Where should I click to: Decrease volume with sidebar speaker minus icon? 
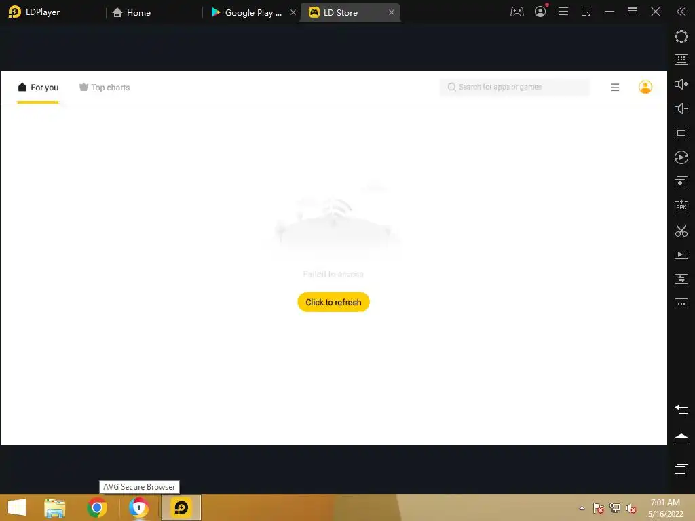click(681, 109)
